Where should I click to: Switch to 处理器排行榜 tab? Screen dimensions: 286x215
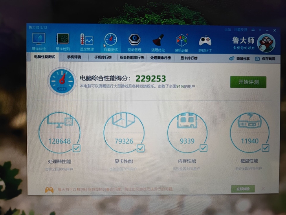click(161, 58)
